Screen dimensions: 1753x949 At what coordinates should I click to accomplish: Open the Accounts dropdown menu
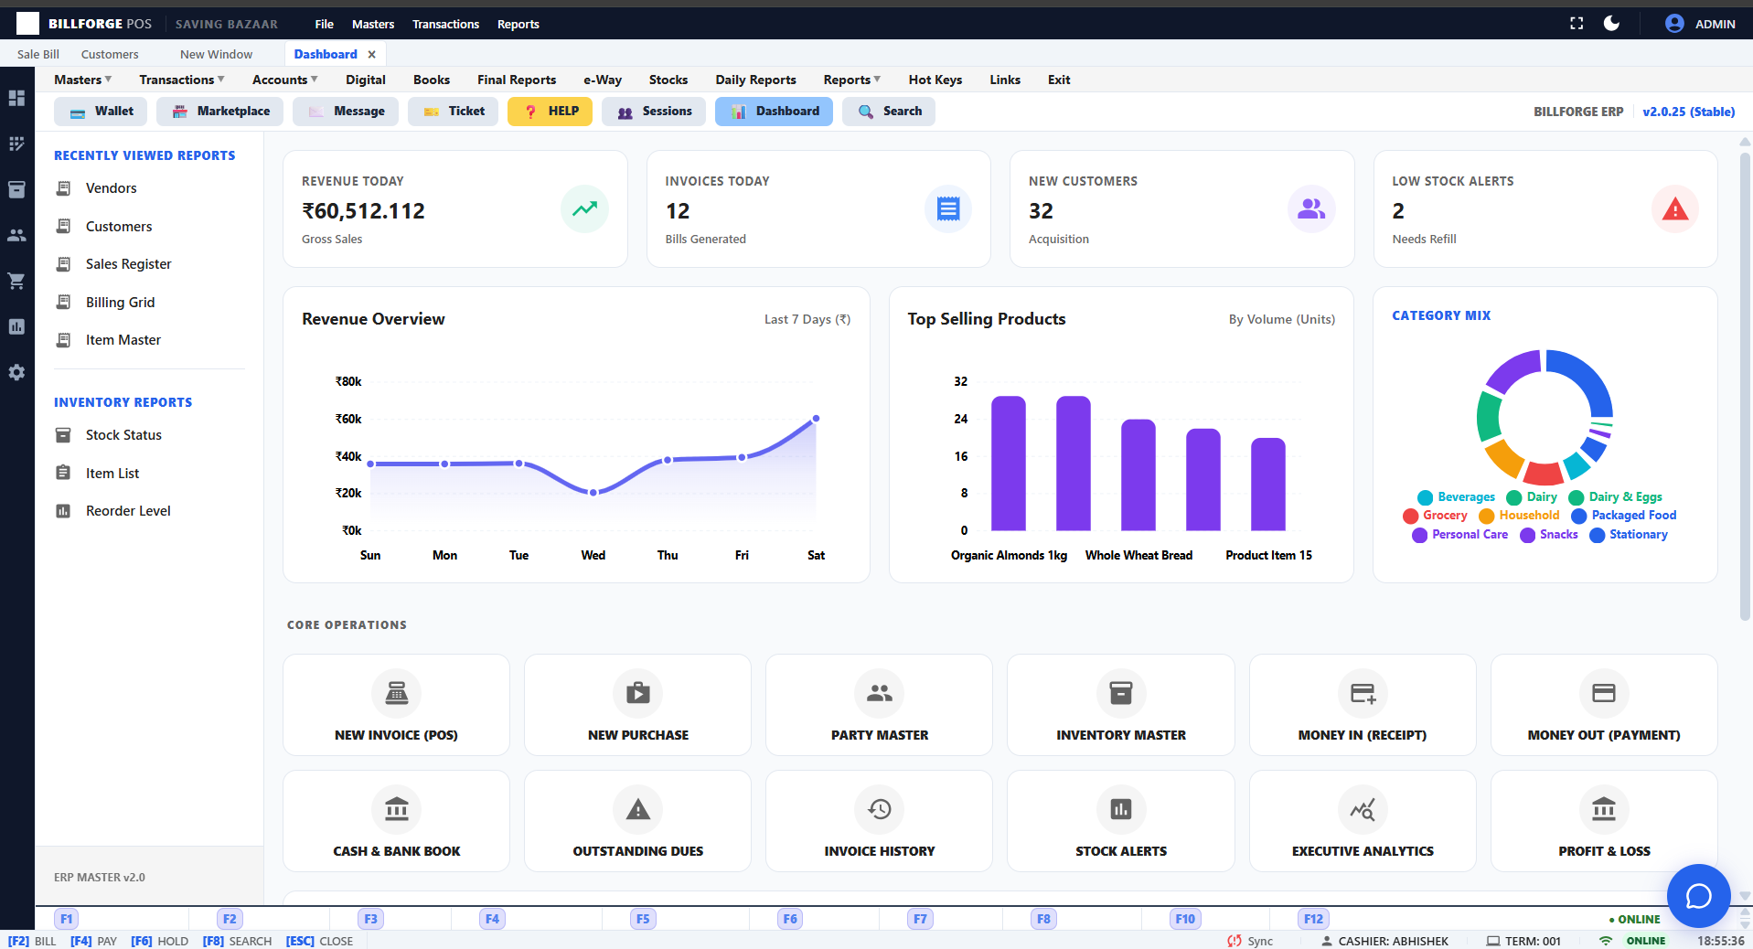coord(283,80)
